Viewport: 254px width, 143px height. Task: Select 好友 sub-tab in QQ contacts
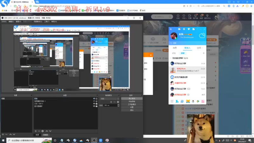point(174,53)
